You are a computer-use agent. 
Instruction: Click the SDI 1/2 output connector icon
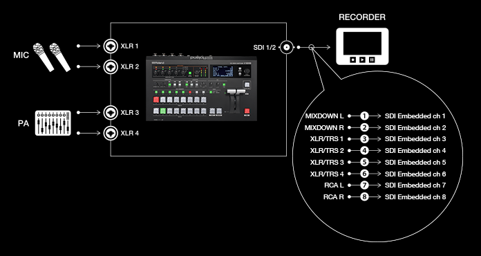coord(287,47)
